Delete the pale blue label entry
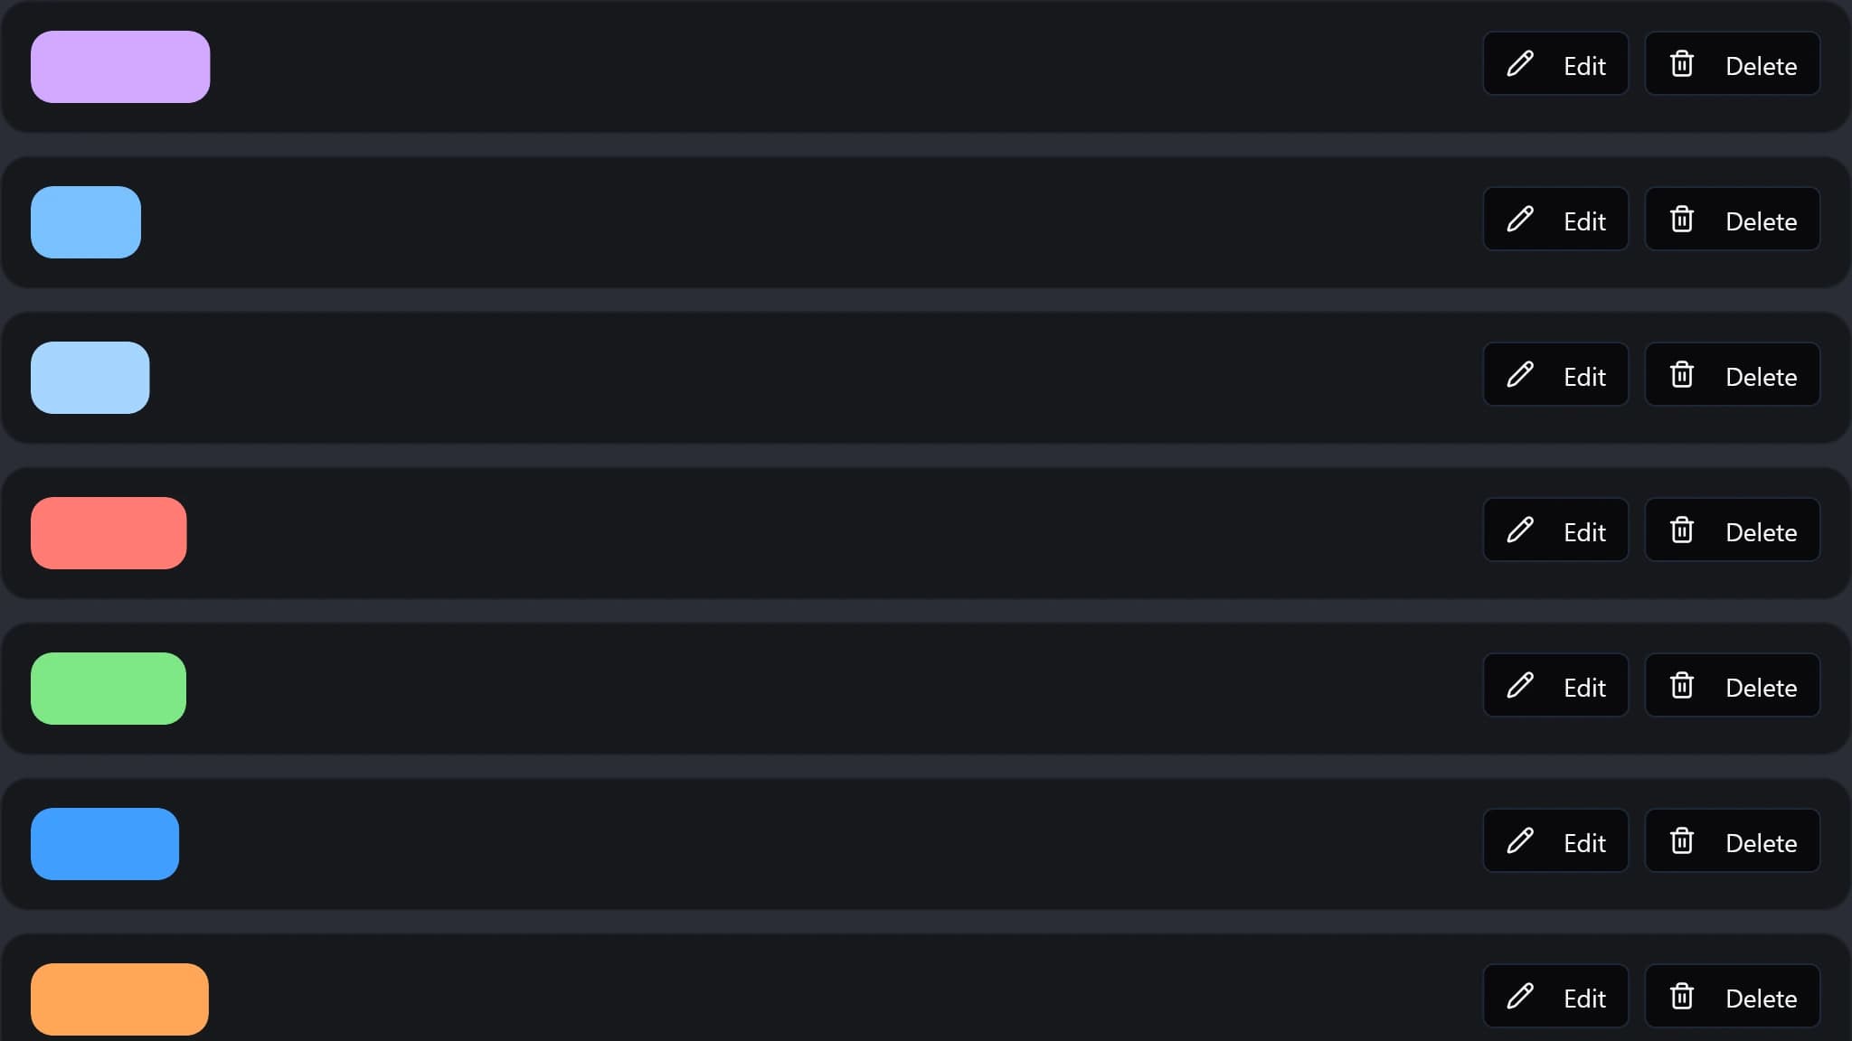 point(1732,375)
